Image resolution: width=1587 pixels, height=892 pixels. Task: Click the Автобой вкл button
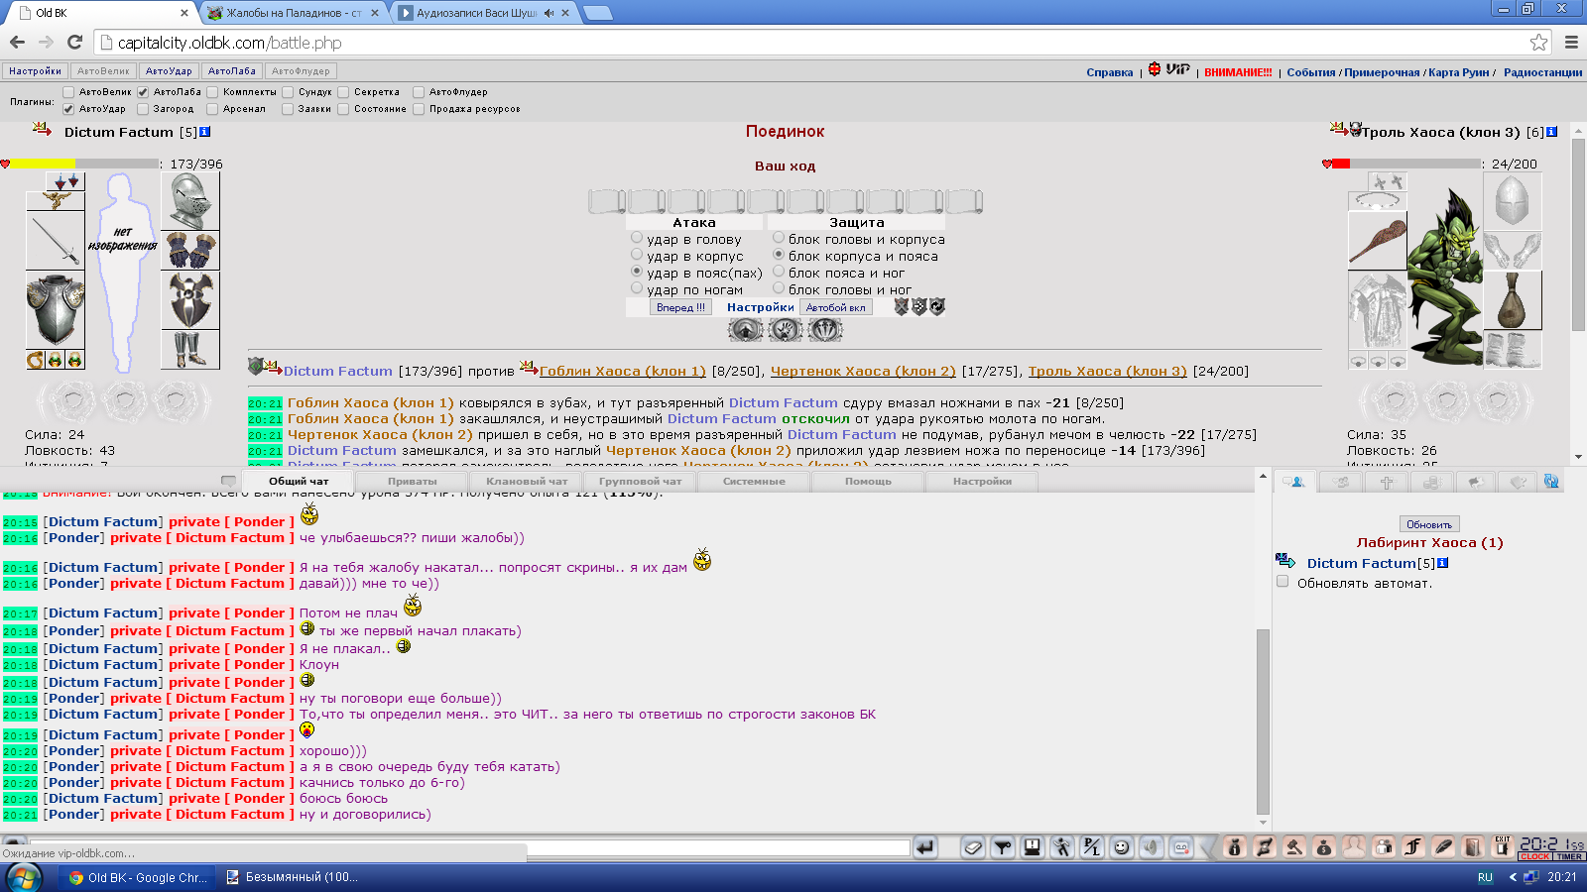click(835, 307)
